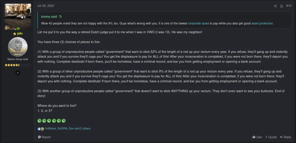Reply to jafo's post
This screenshot has width=296, height=143.
point(285,137)
